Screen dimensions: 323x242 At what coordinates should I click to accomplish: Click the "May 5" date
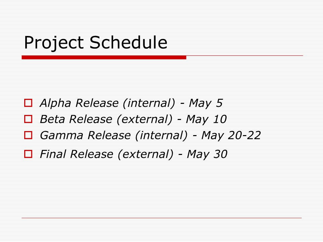[206, 103]
